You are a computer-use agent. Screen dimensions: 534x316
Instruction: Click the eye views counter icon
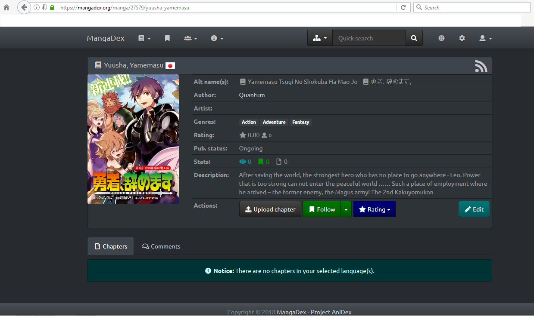click(x=242, y=162)
